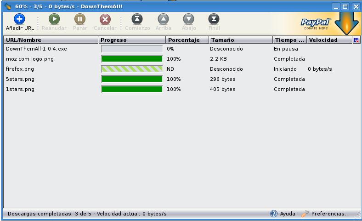Sort by URL/Nombre column header
The height and width of the screenshot is (221, 362).
point(51,40)
